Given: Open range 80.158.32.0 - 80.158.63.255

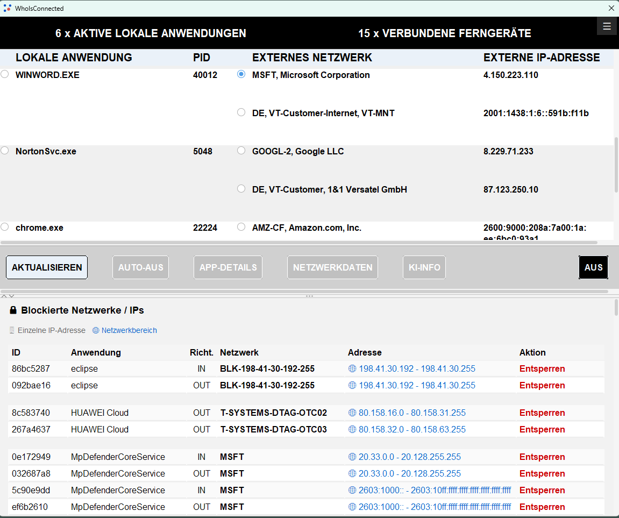Looking at the screenshot, I should click(412, 429).
